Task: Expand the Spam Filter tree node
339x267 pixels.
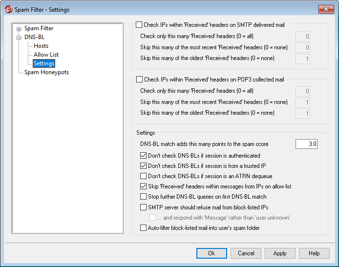Action: pyautogui.click(x=19, y=29)
